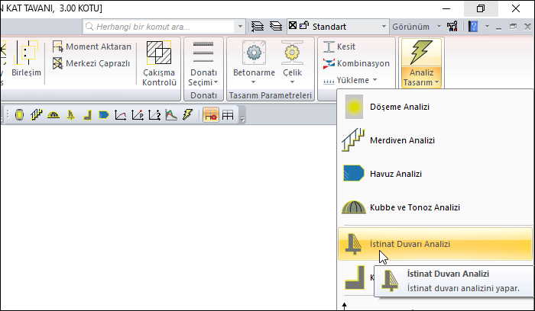Click the colored figure icon beside Görünüm

(452, 27)
